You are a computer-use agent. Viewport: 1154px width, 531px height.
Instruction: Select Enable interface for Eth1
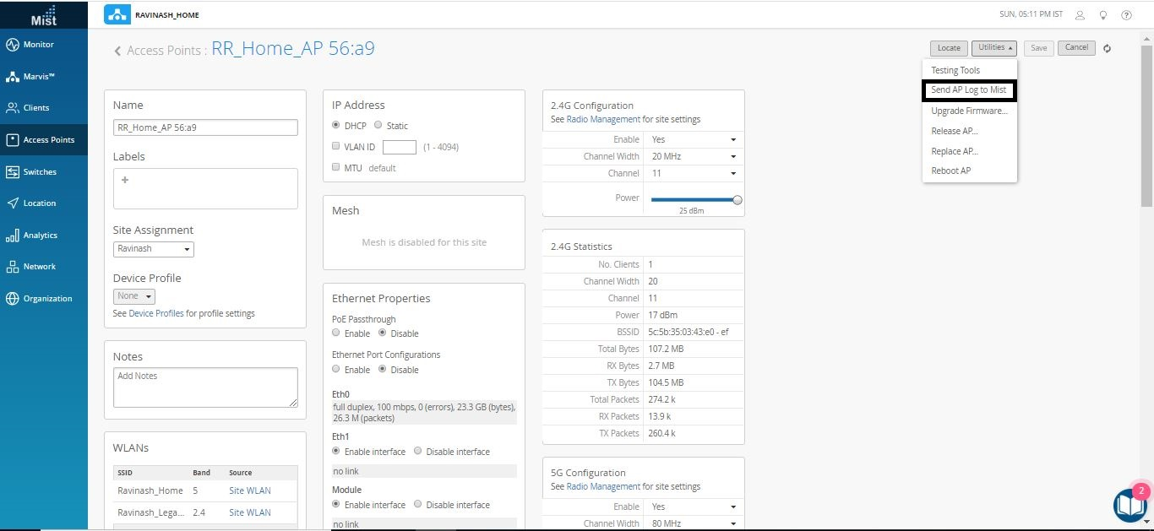click(x=336, y=451)
